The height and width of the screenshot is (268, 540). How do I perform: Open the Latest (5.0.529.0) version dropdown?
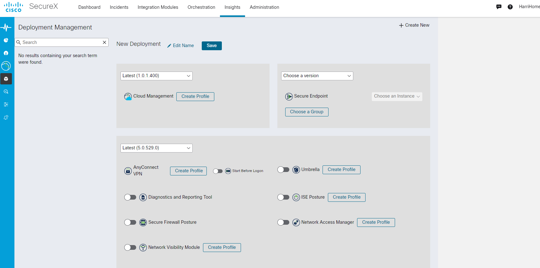(157, 148)
